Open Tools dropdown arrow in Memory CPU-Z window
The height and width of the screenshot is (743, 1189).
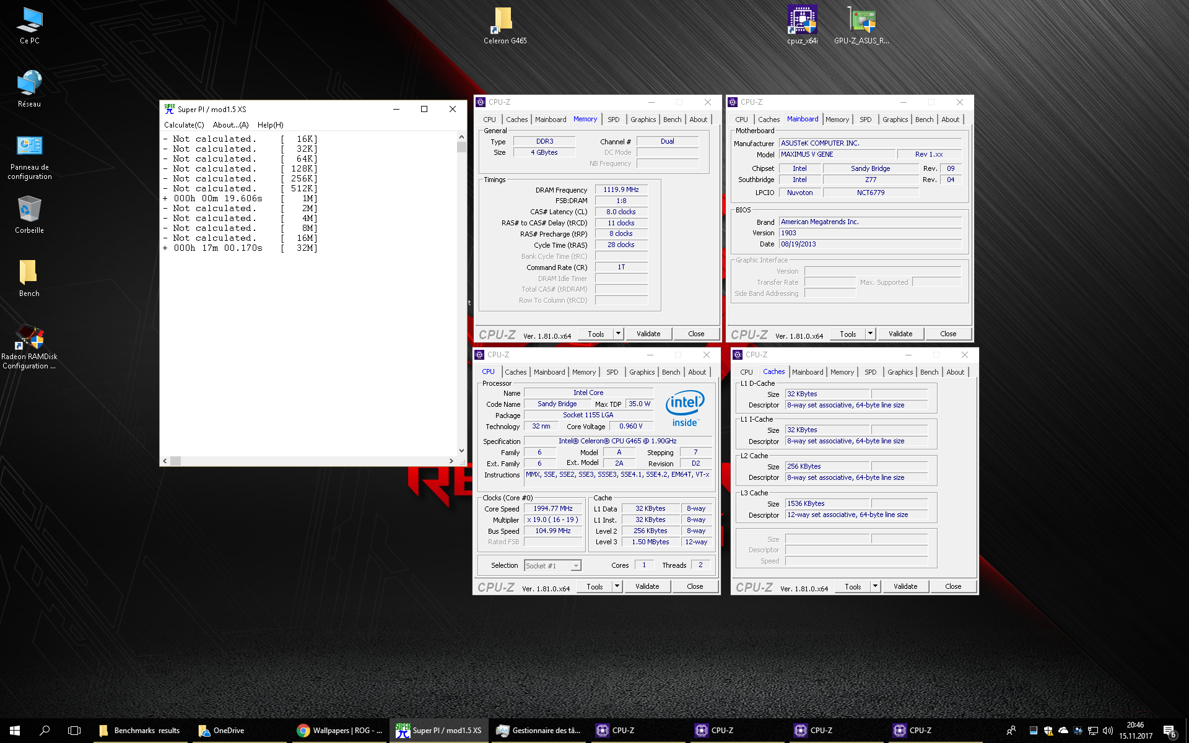click(x=618, y=334)
